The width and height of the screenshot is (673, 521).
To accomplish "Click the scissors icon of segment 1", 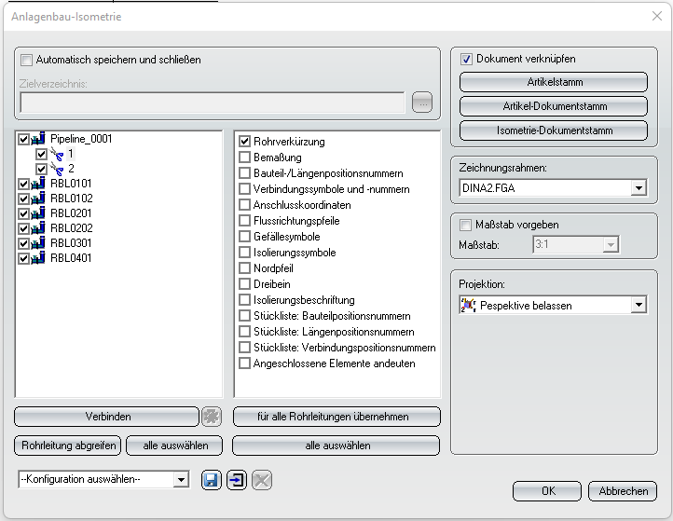I will pos(57,154).
